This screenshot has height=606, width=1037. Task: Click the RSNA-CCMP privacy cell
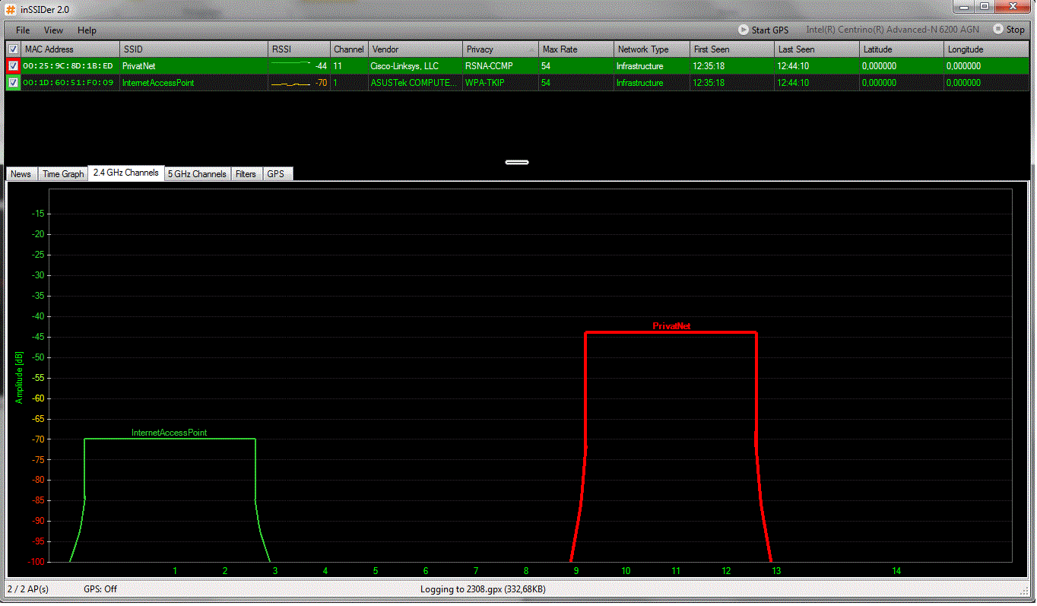[501, 66]
